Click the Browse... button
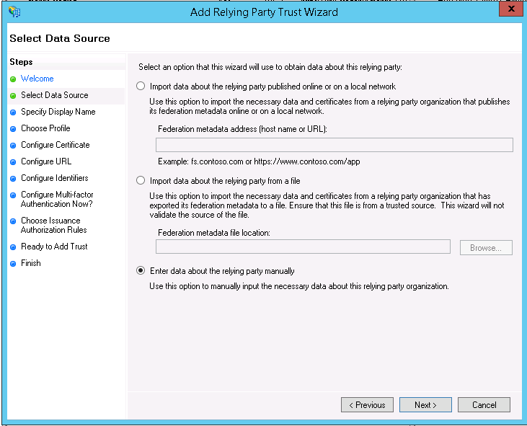The image size is (527, 426). click(x=486, y=248)
